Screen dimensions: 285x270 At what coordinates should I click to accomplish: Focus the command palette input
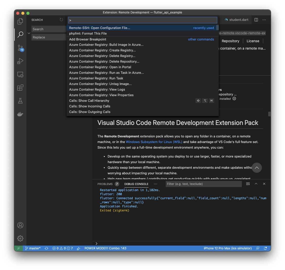pyautogui.click(x=143, y=20)
